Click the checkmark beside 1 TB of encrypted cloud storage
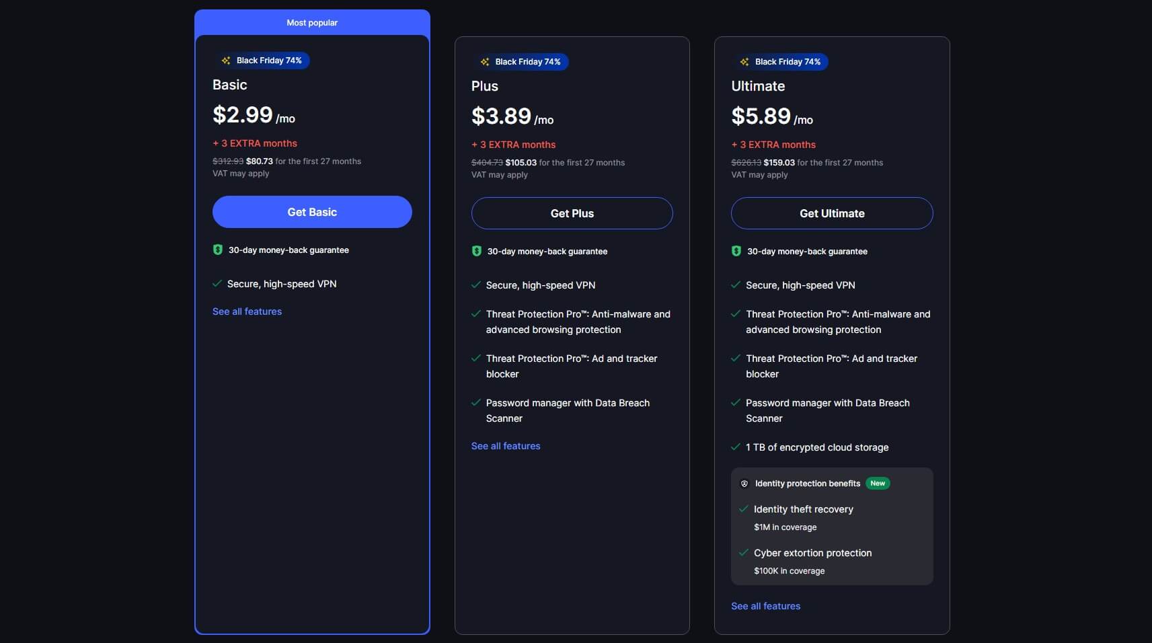Viewport: 1152px width, 643px height. (x=736, y=447)
